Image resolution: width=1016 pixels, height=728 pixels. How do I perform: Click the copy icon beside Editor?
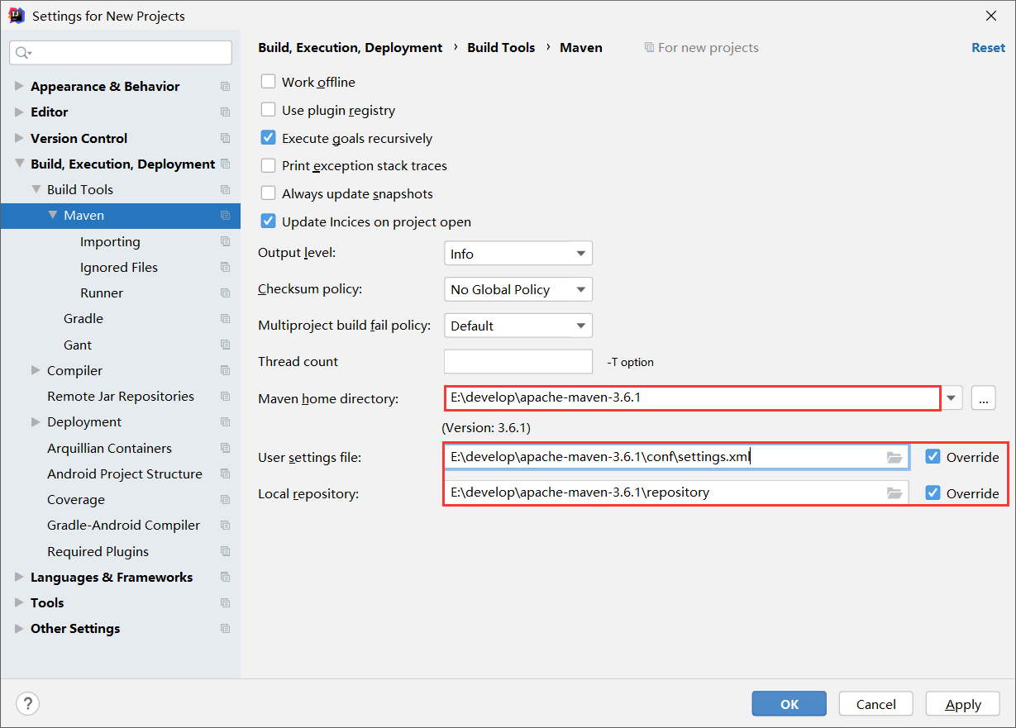pyautogui.click(x=225, y=112)
